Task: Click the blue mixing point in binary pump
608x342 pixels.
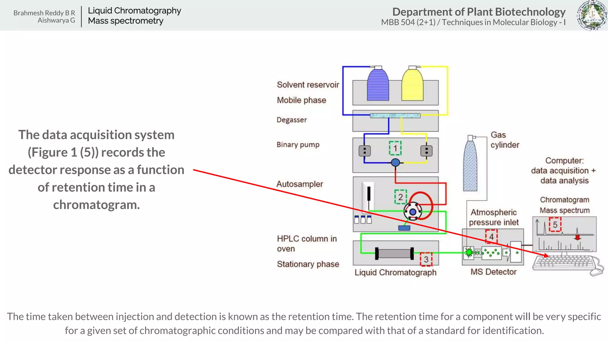Action: (395, 162)
